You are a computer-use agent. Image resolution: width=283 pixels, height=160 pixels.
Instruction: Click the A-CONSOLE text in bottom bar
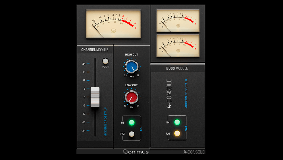[x=194, y=152]
